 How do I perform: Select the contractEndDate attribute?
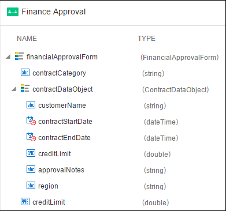coord(64,138)
